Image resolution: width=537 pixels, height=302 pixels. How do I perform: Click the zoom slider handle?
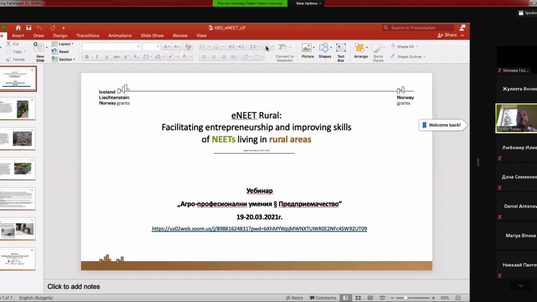pos(405,298)
